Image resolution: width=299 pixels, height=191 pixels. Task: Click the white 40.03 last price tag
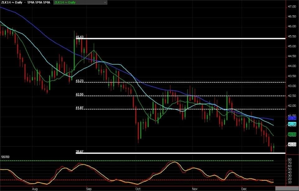click(x=292, y=144)
